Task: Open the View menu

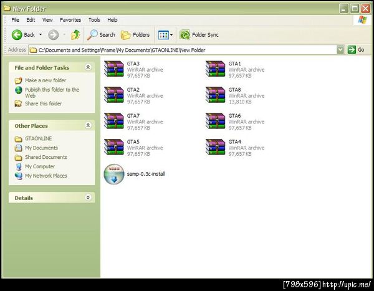Action: coord(47,20)
